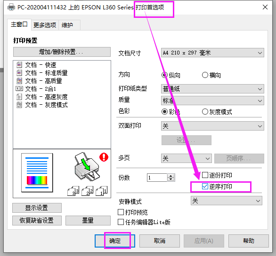The image size is (276, 256).
Task: Click the 文档 - 高质量 preset icon
Action: [19, 81]
